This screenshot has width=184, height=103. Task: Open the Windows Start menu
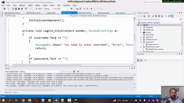pos(3,100)
